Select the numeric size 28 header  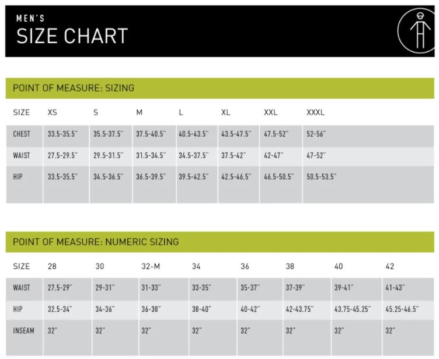tap(53, 266)
